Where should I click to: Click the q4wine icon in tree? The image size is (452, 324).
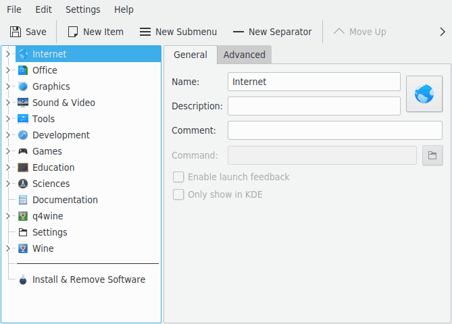pos(23,216)
